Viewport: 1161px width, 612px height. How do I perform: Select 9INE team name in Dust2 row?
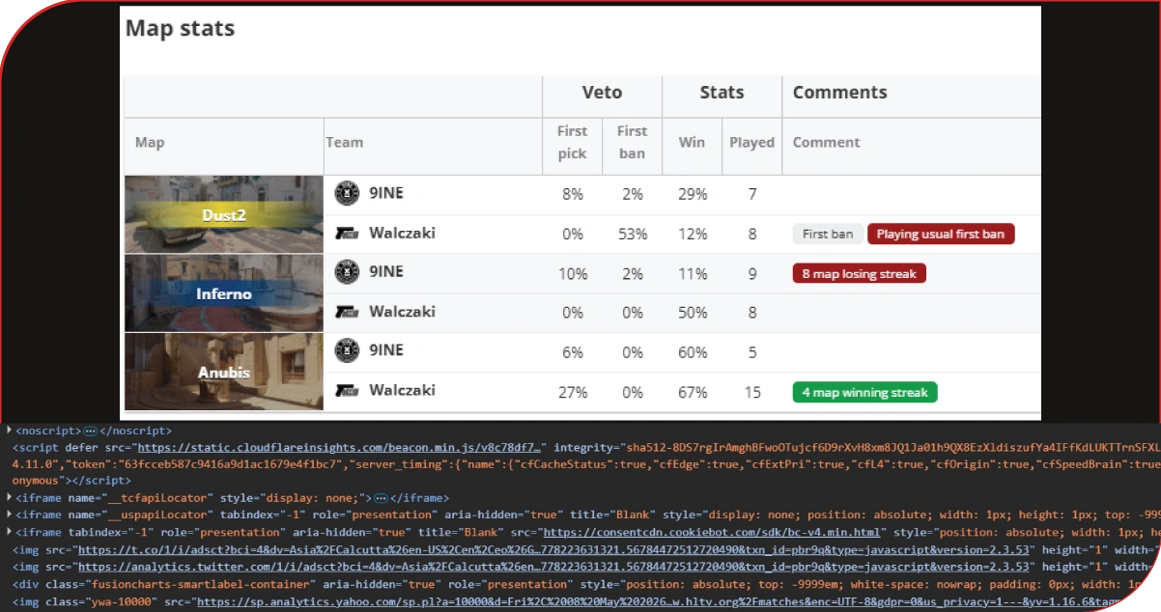click(386, 193)
